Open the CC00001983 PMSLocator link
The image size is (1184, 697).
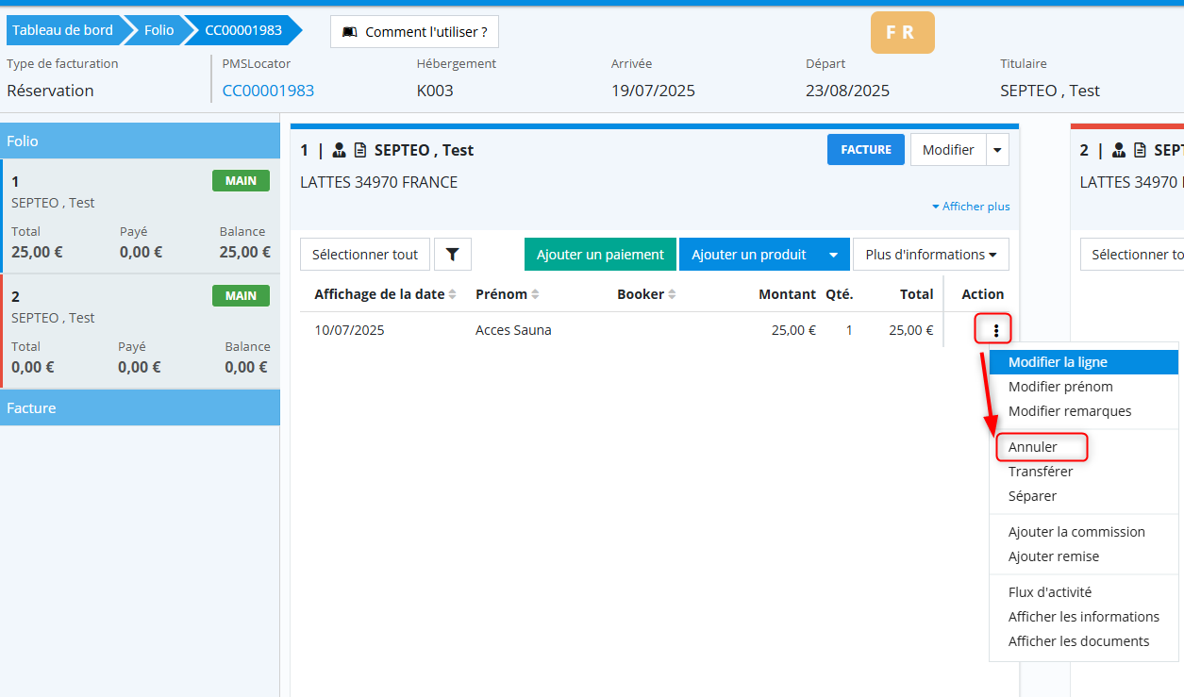click(268, 91)
